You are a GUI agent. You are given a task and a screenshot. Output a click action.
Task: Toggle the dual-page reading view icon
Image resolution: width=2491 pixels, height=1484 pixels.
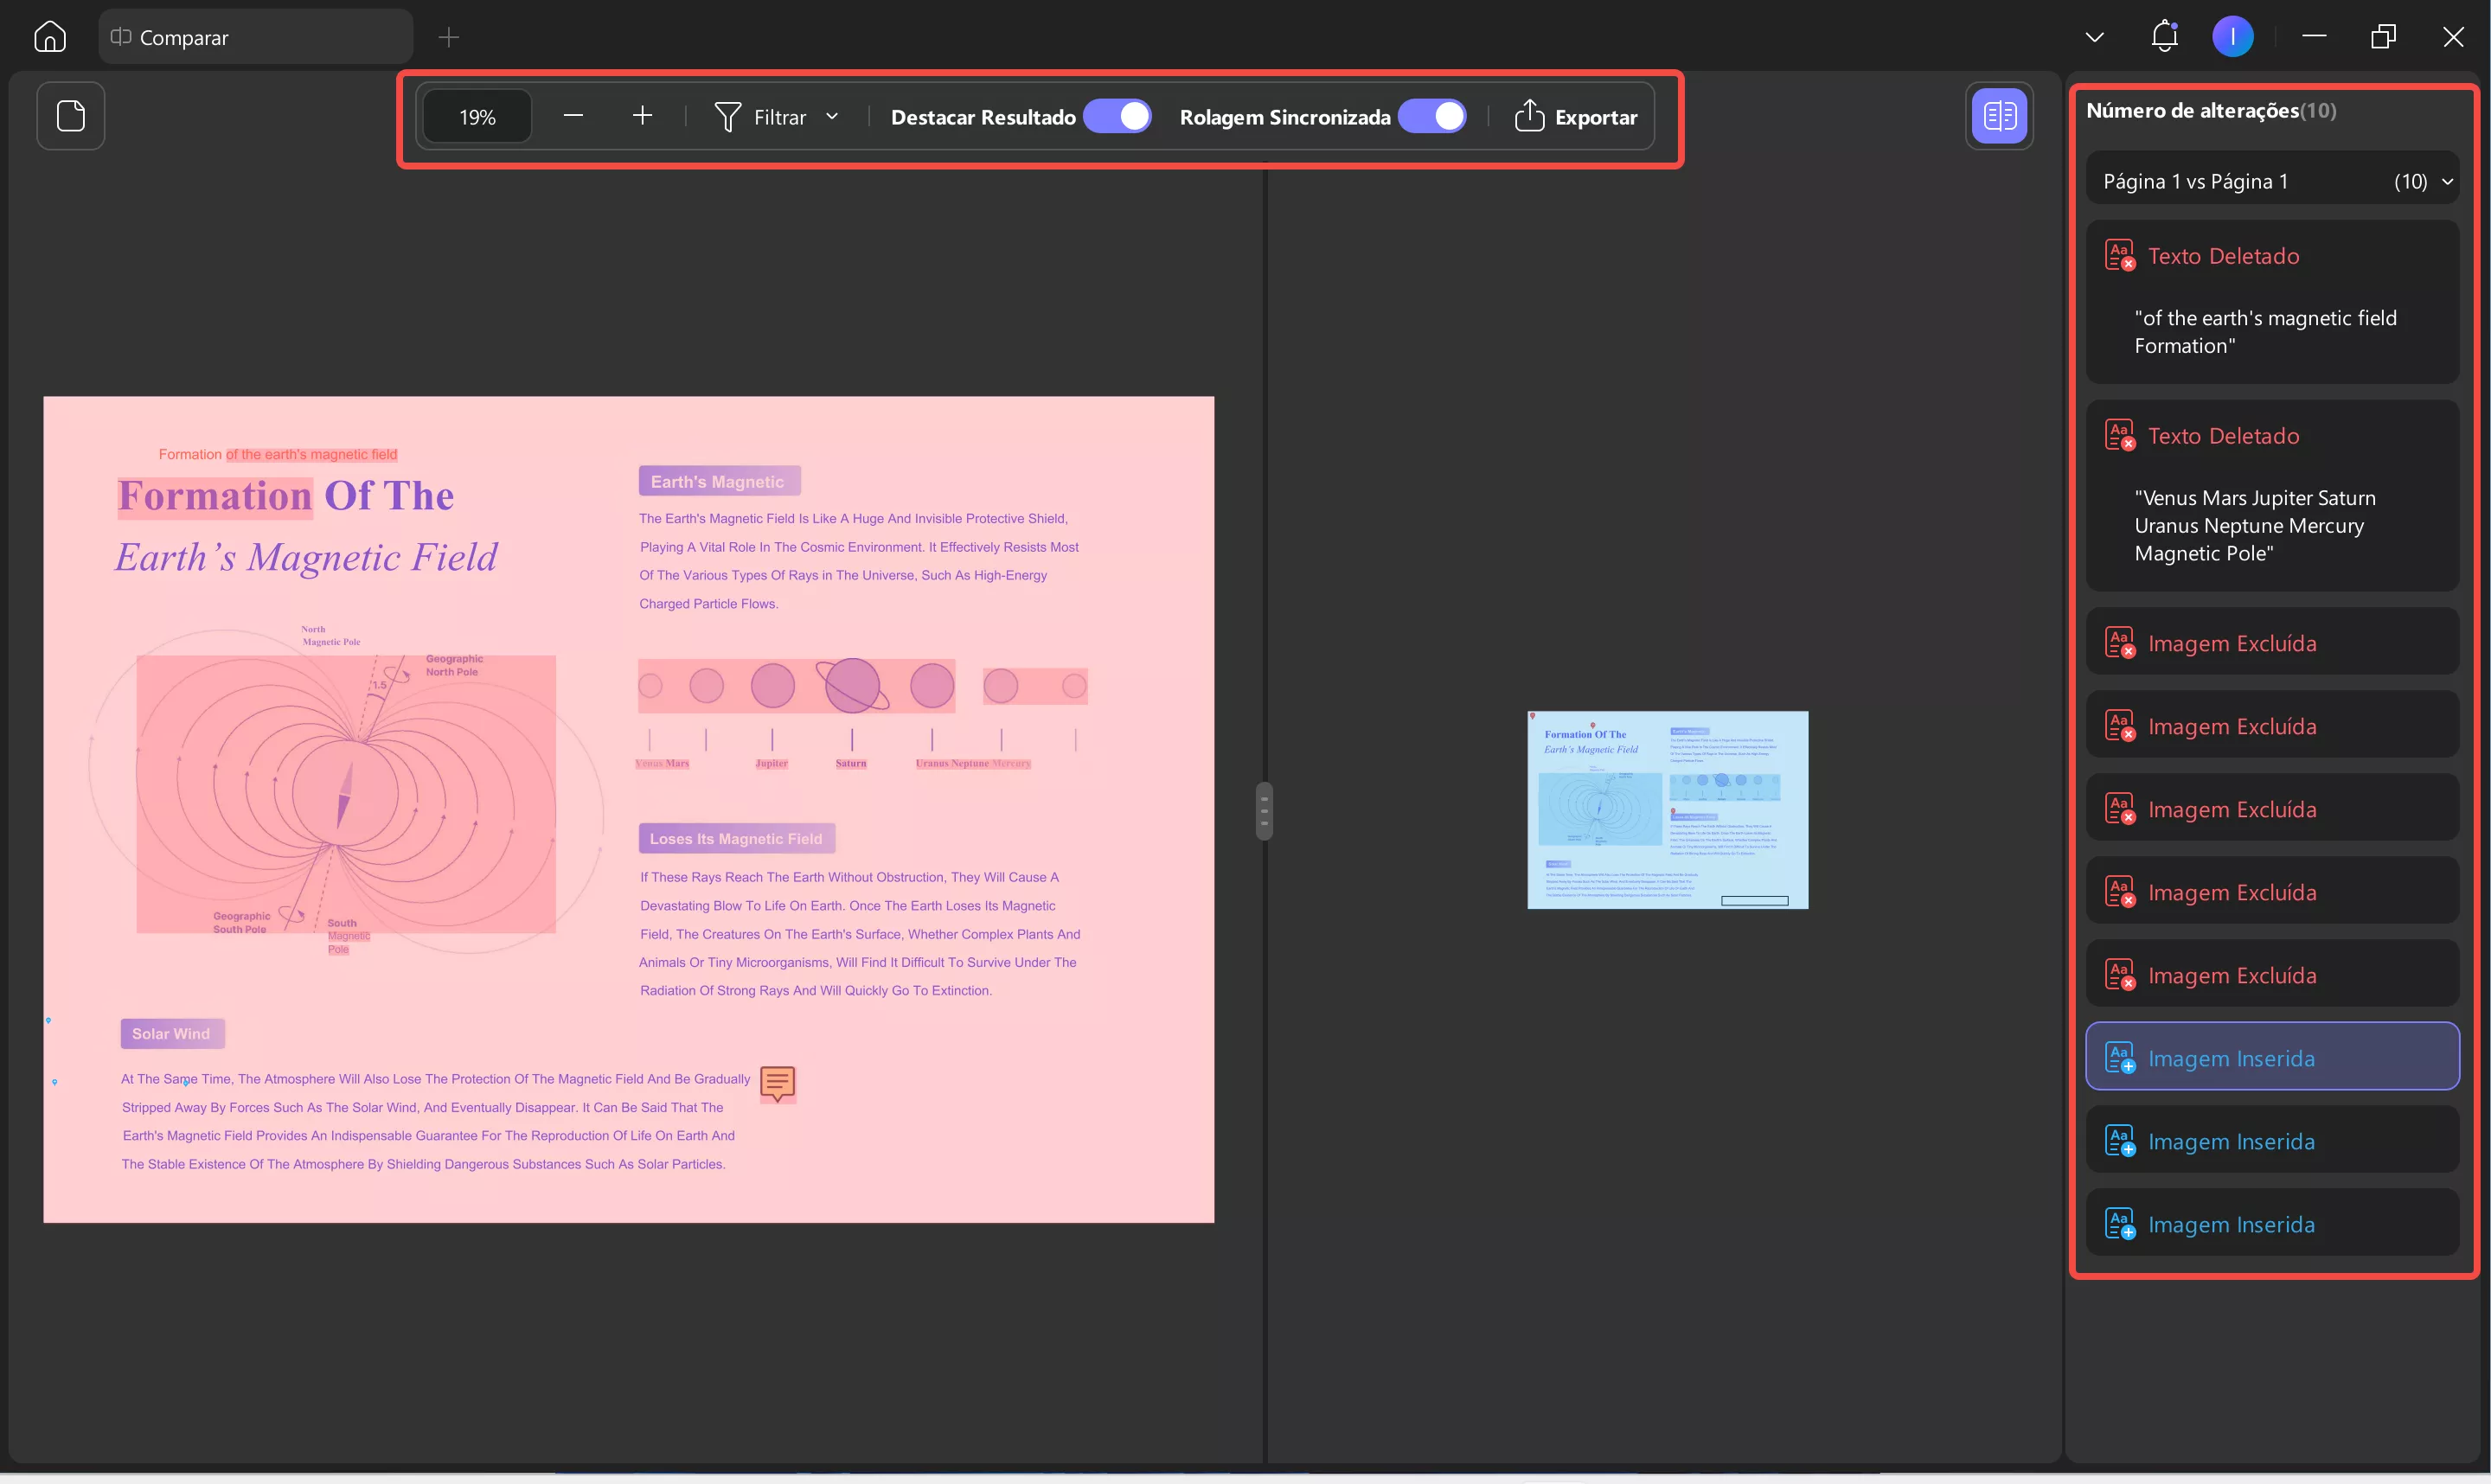click(1998, 115)
